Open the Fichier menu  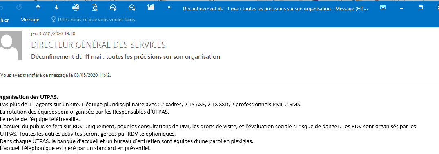tap(4, 20)
